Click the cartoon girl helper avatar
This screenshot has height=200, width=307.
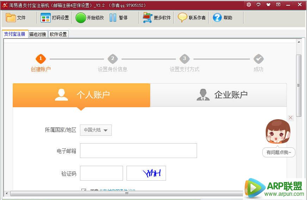pos(278,131)
